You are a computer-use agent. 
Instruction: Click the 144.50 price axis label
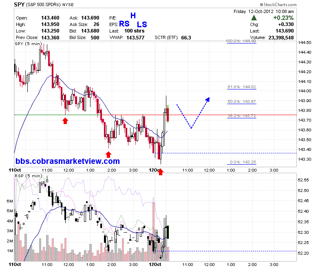305,42
